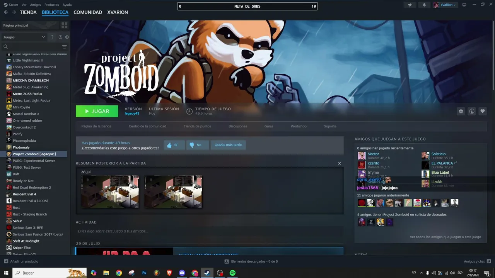Select Resident Evil 4 (2005) in list

click(x=30, y=201)
